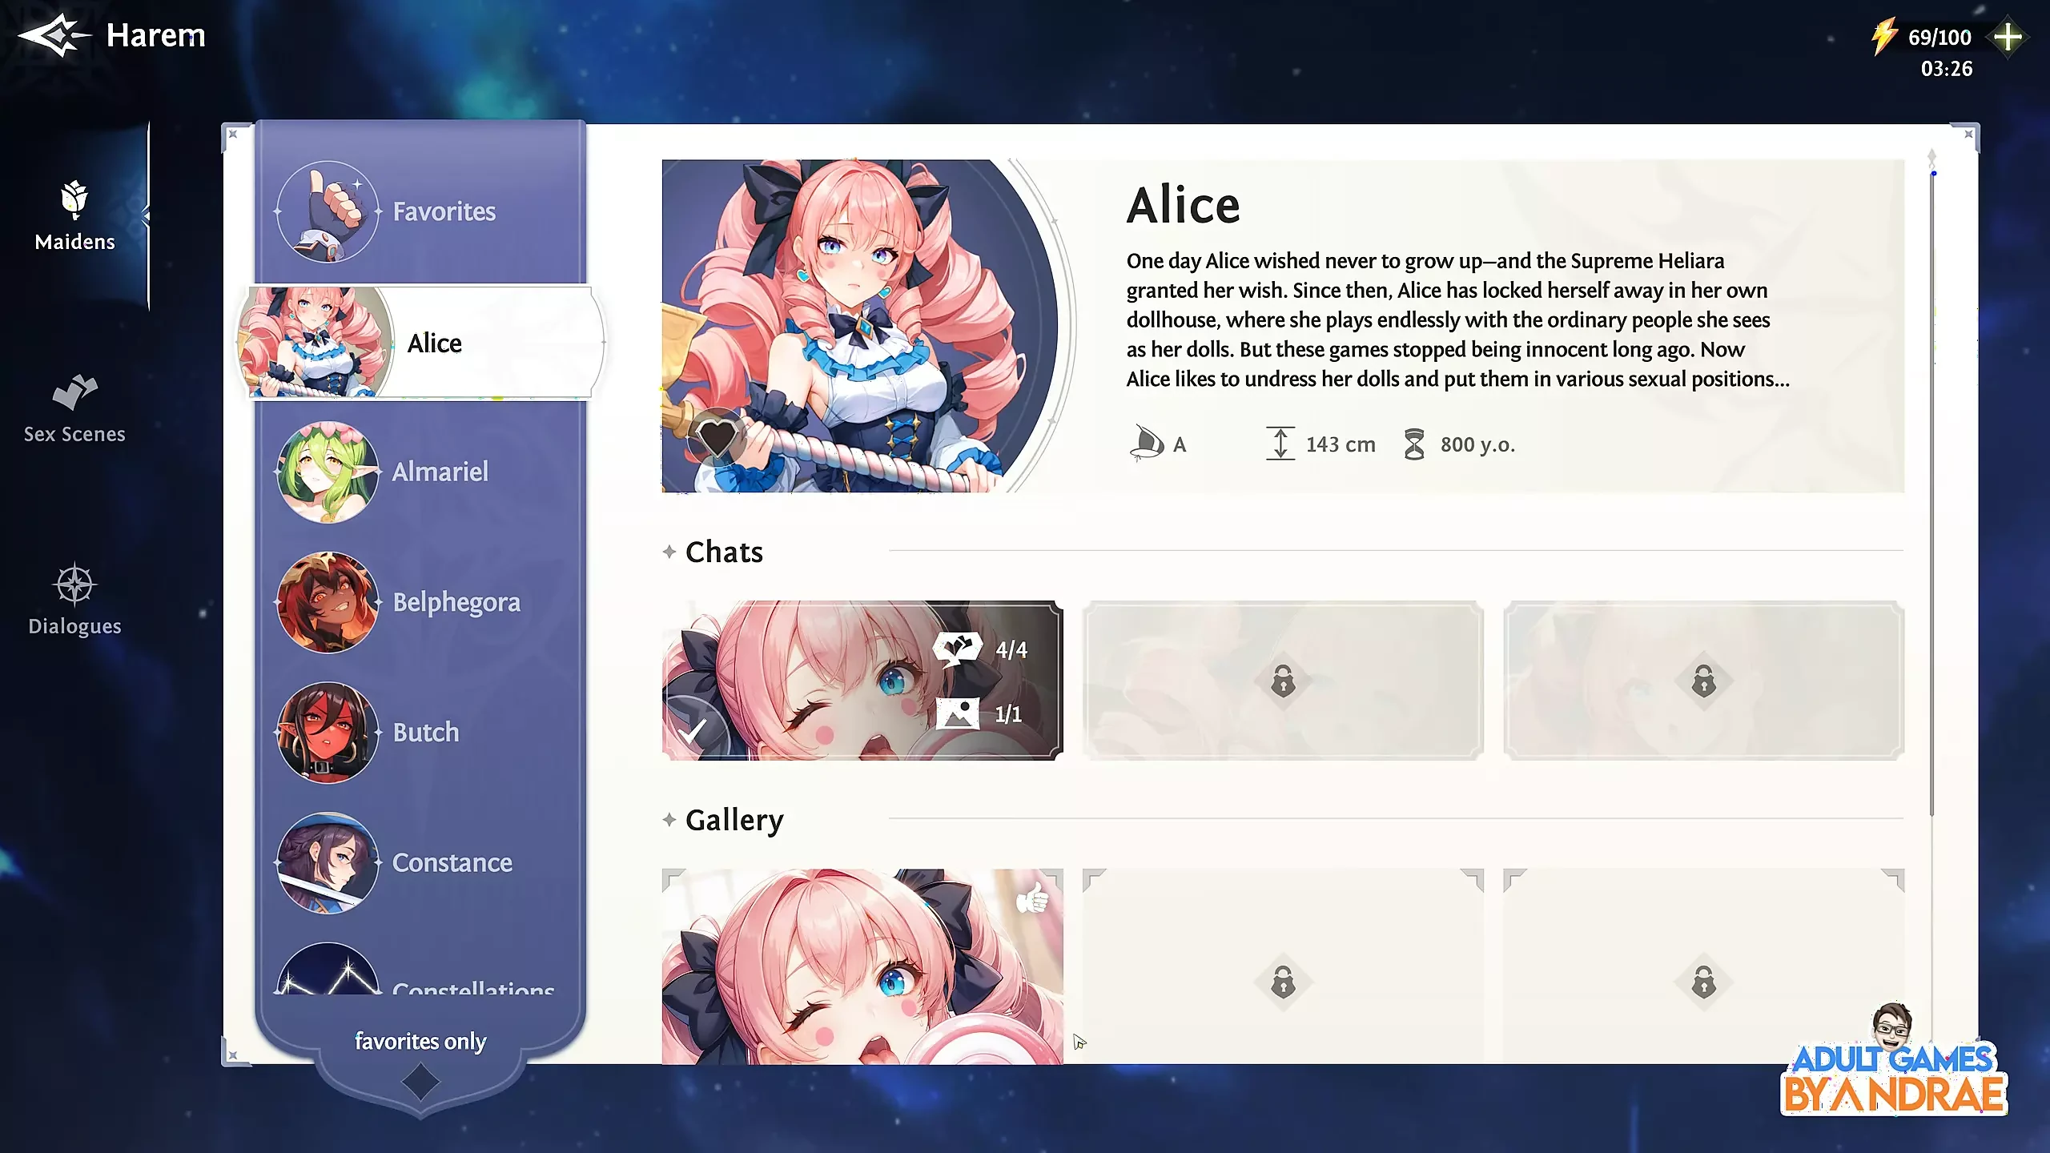
Task: Toggle the favorites only diamond switch
Action: (420, 1083)
